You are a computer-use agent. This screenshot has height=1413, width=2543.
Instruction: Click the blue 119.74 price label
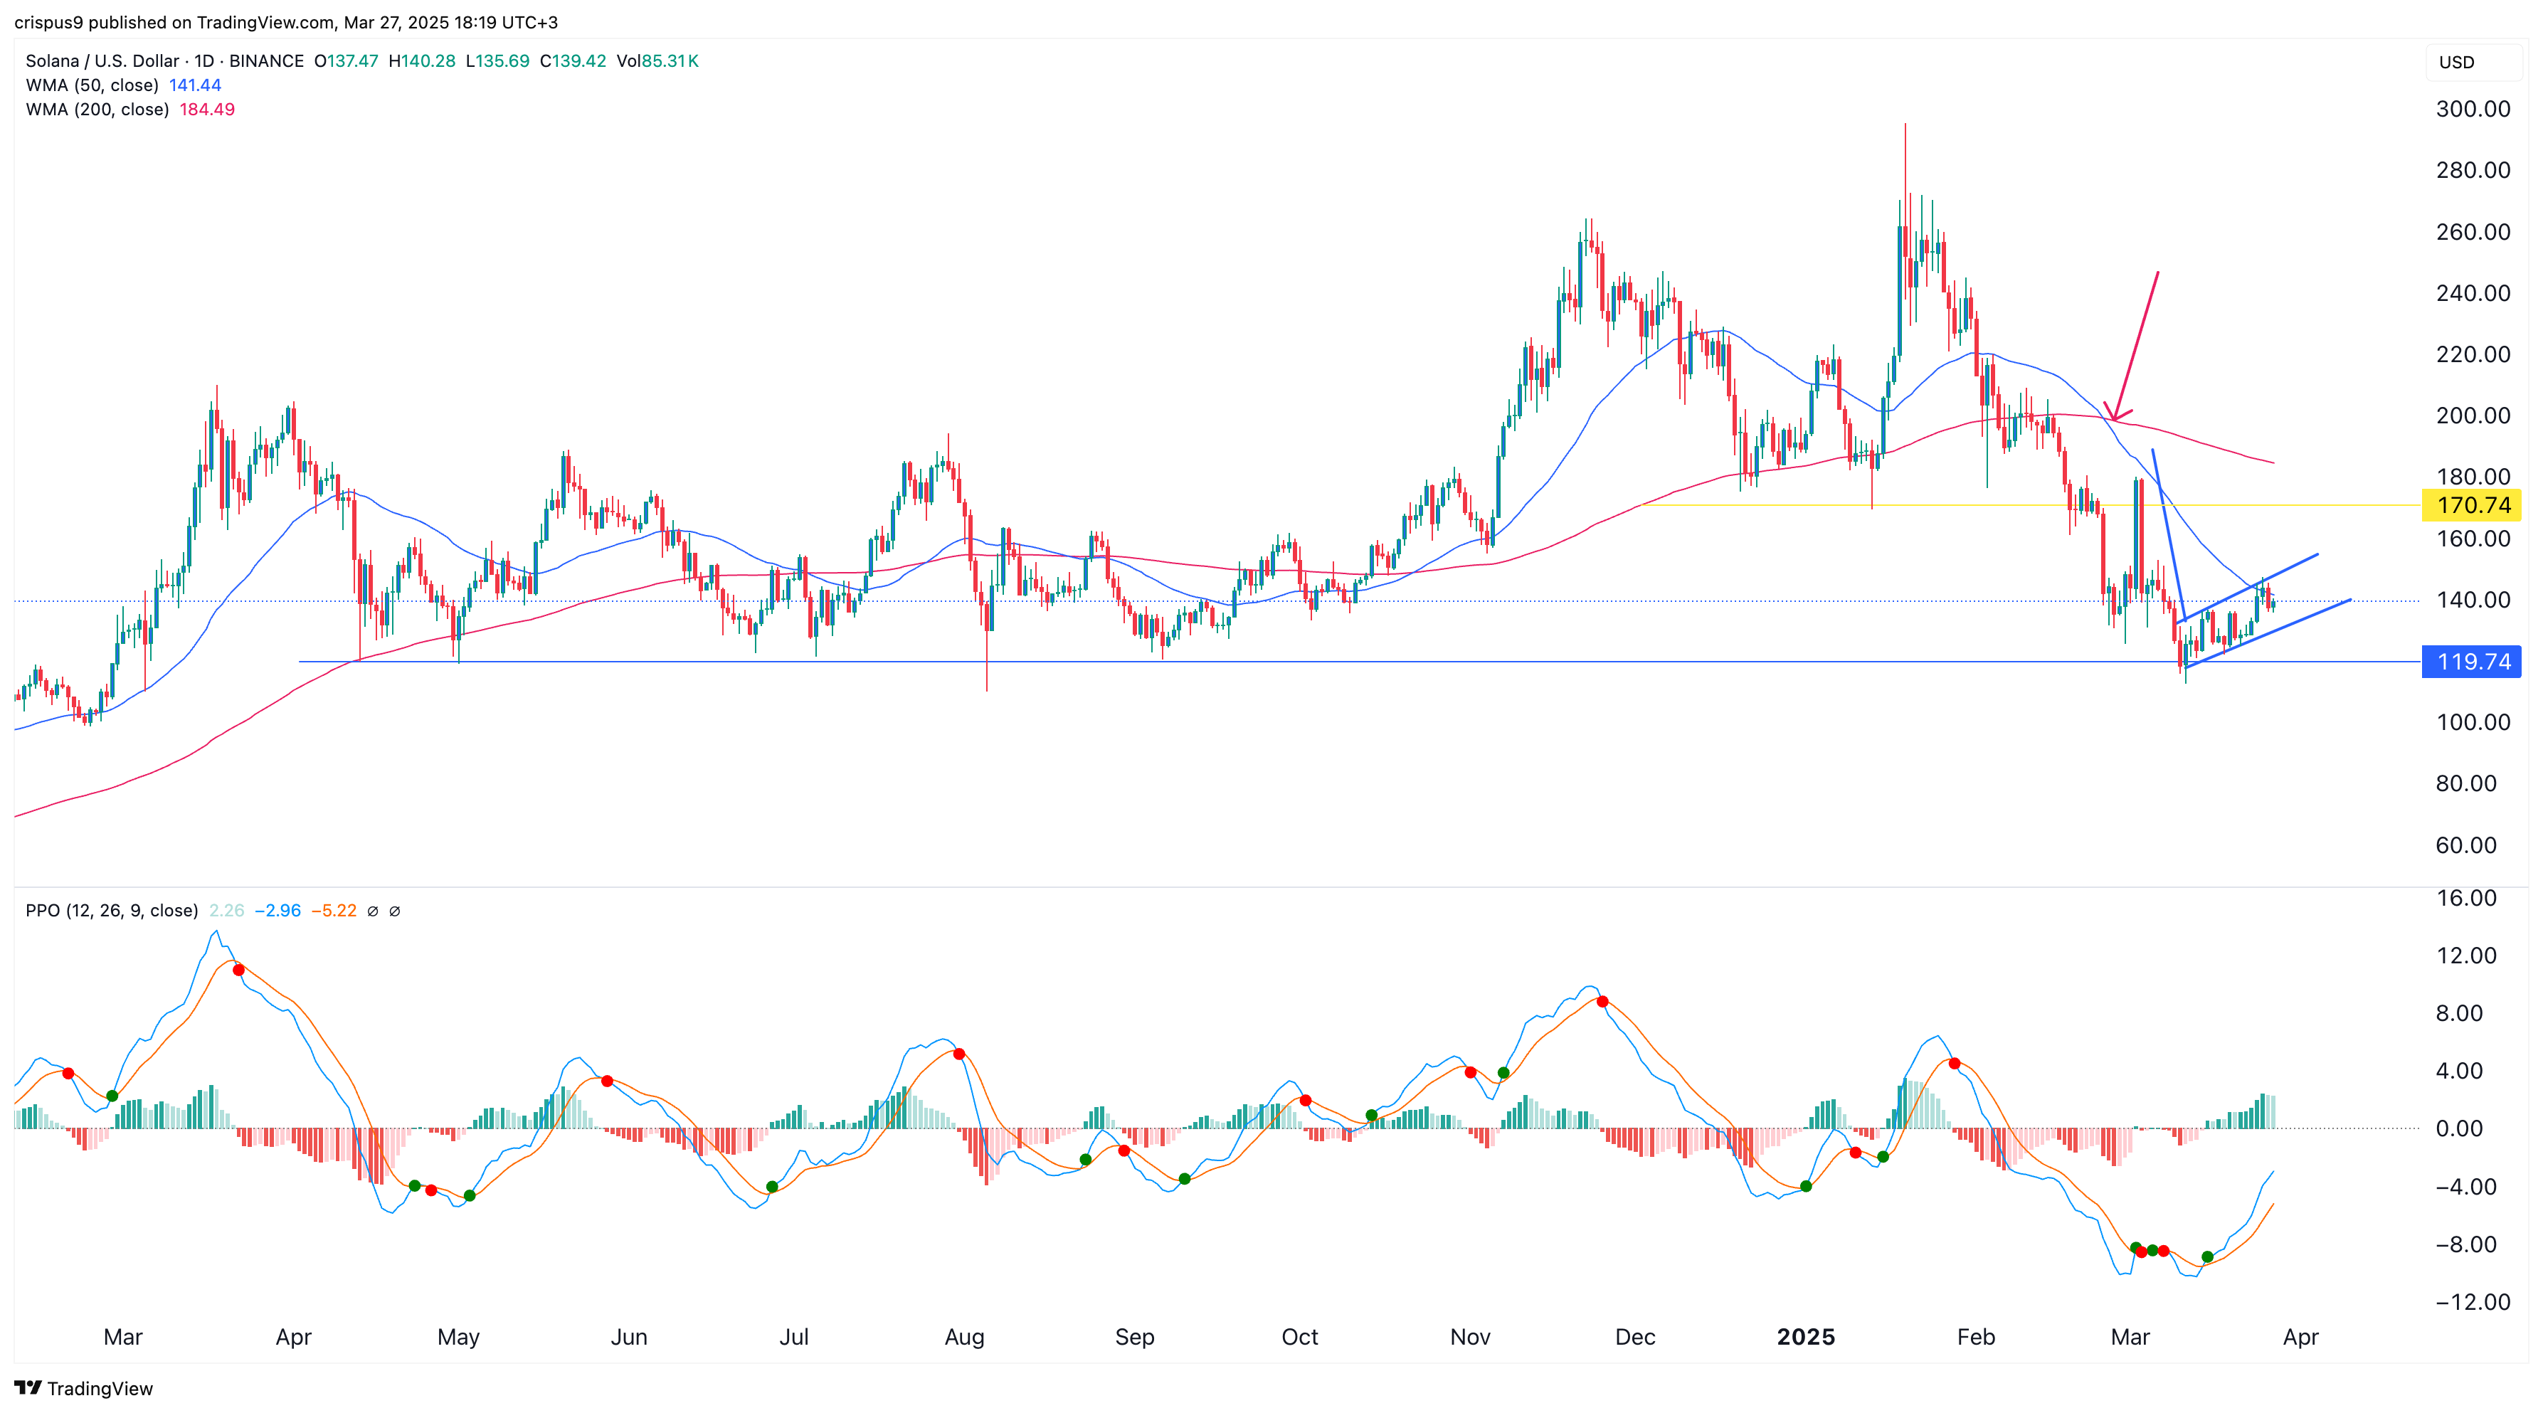(2471, 662)
